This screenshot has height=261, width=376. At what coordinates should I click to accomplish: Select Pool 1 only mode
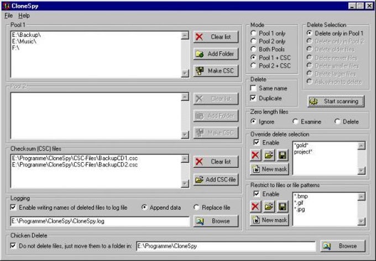(x=268, y=33)
